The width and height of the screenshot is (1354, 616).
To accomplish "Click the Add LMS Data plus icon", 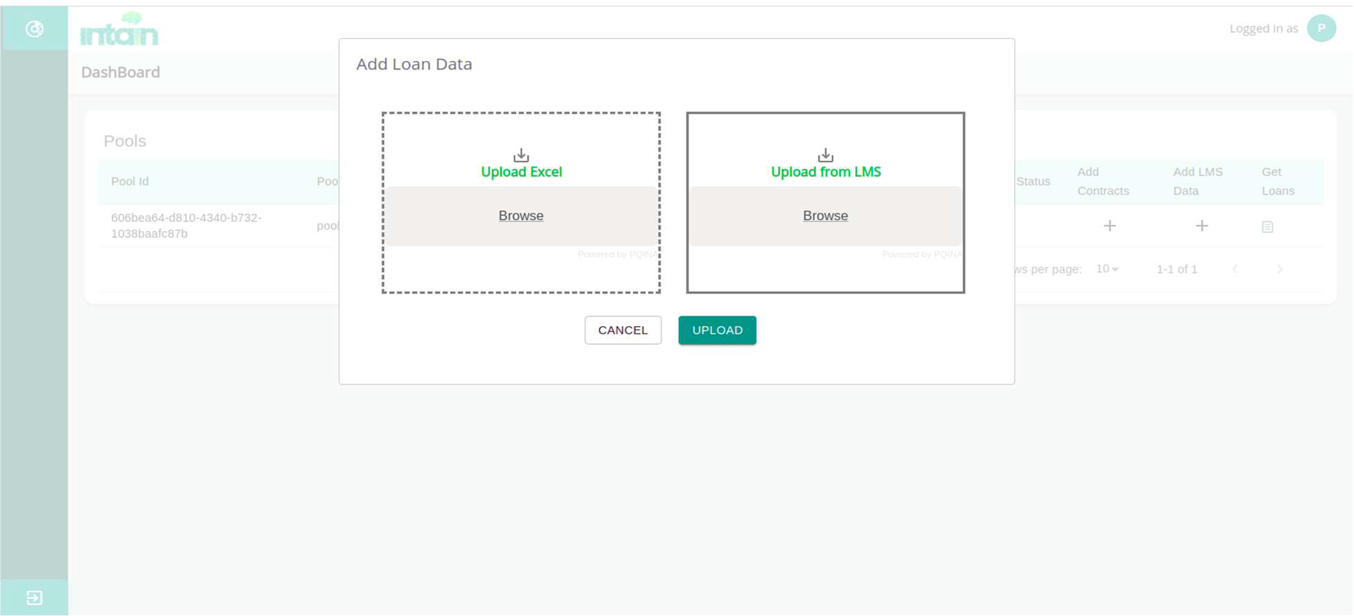I will (x=1201, y=226).
